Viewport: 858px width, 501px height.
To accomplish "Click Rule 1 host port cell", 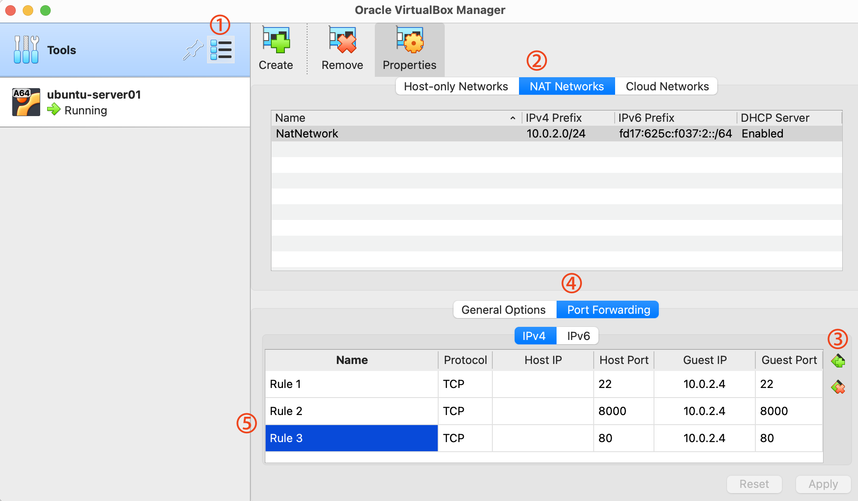I will 623,384.
